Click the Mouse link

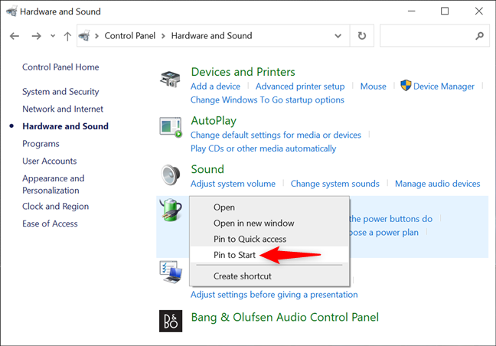pyautogui.click(x=373, y=86)
